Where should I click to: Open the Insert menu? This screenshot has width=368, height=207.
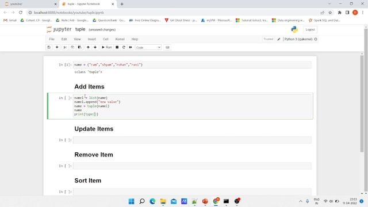pyautogui.click(x=92, y=39)
